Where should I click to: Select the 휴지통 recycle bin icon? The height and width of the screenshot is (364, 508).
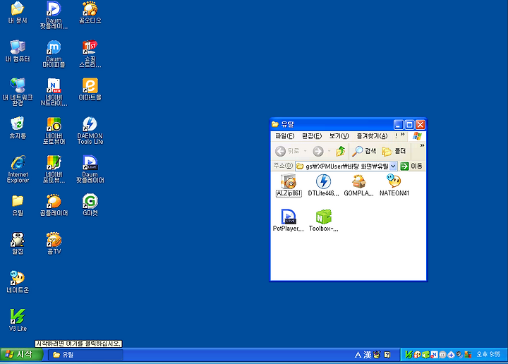tap(18, 128)
